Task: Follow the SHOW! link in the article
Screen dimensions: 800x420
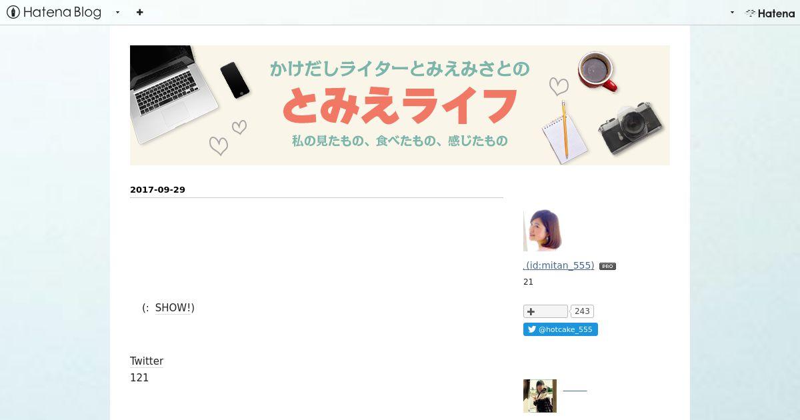Action: [173, 307]
